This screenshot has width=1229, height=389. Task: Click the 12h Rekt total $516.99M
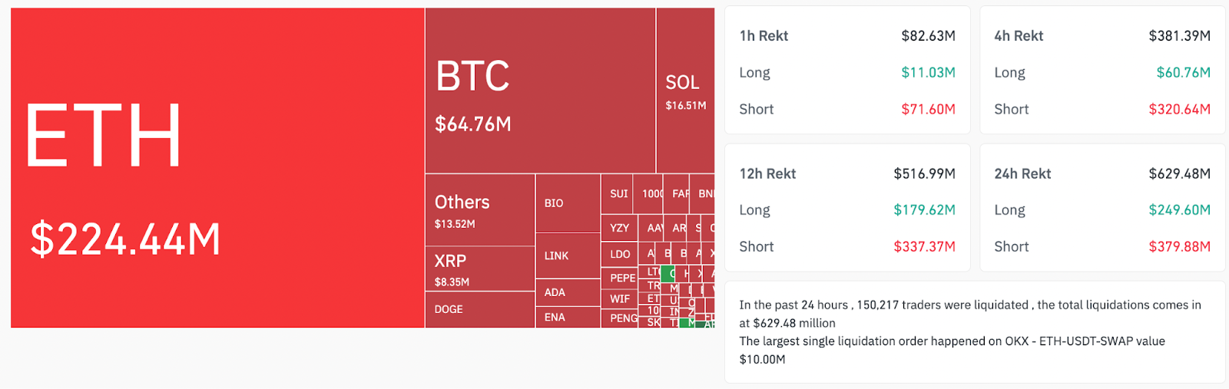[x=924, y=174]
